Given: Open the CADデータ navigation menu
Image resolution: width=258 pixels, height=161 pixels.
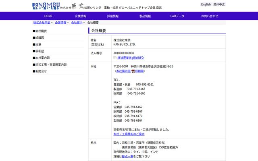Looking at the screenshot, I should (x=177, y=16).
